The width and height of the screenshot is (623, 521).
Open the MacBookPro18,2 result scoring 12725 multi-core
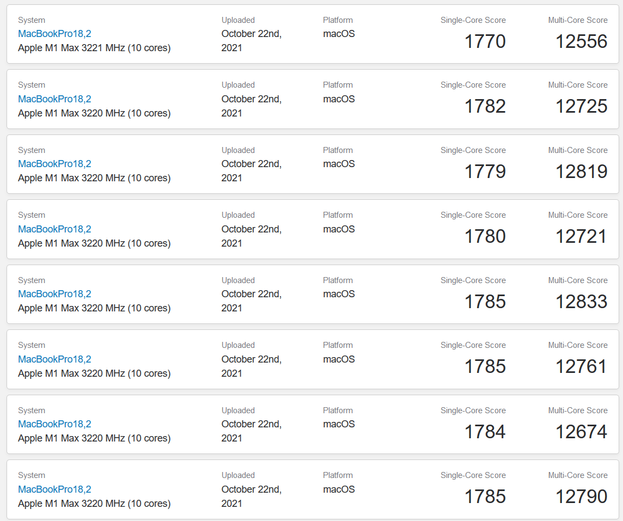[x=54, y=99]
